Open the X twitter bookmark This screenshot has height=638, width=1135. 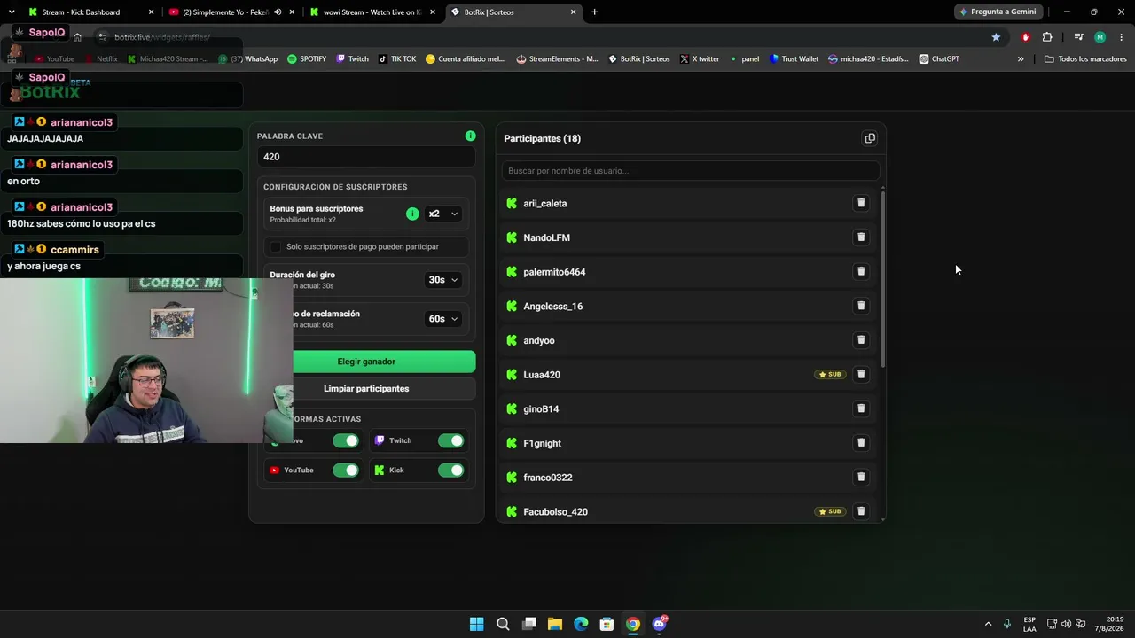click(x=700, y=59)
